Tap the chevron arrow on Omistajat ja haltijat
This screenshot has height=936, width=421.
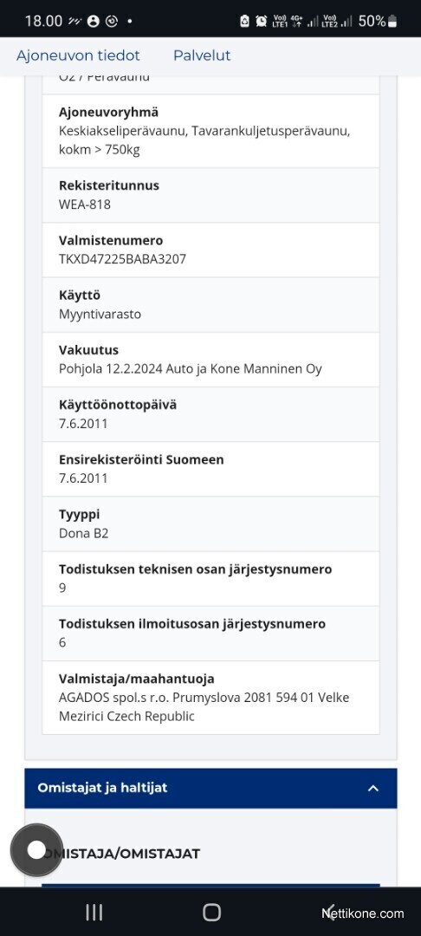coord(373,788)
